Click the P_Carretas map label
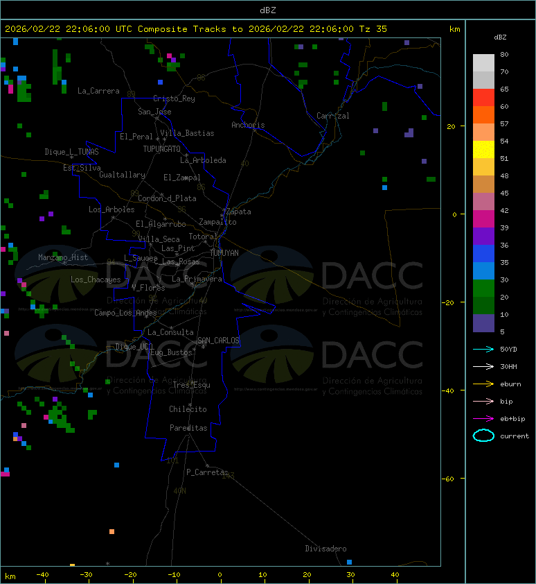The width and height of the screenshot is (536, 584). [207, 472]
